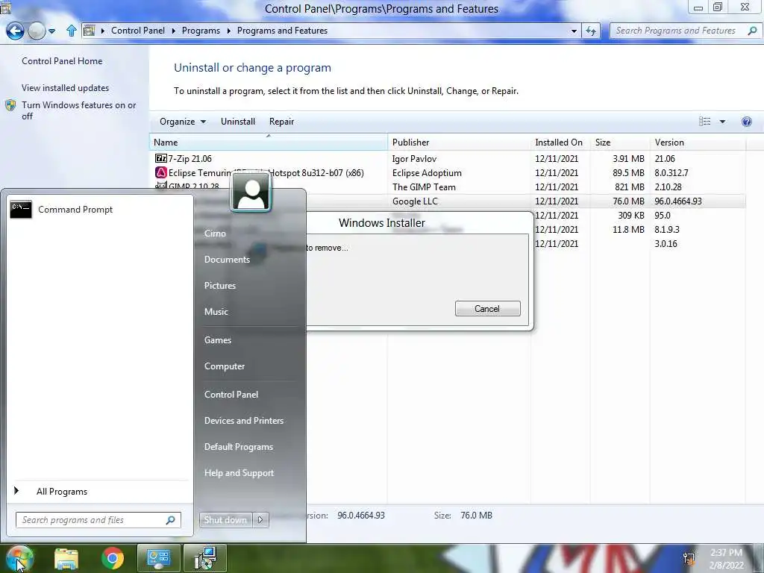
Task: Open Devices and Printers from Start menu
Action: coord(244,421)
